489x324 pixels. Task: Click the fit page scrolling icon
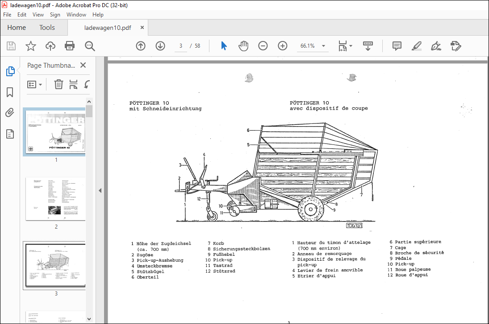click(x=343, y=46)
